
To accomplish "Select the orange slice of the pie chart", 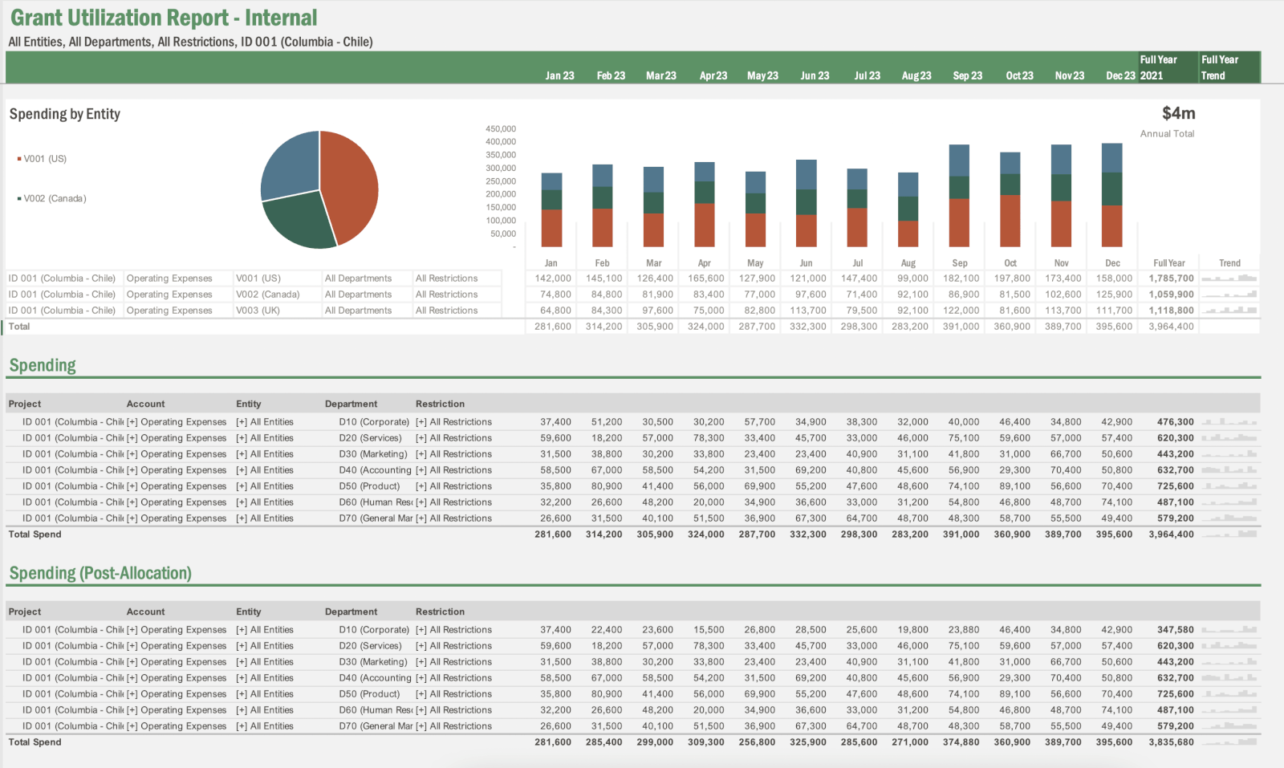I will point(350,185).
